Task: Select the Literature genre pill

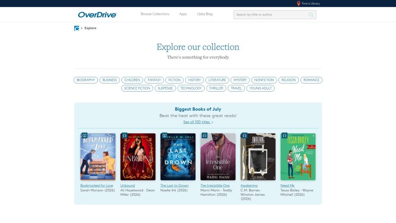Action: [x=217, y=80]
